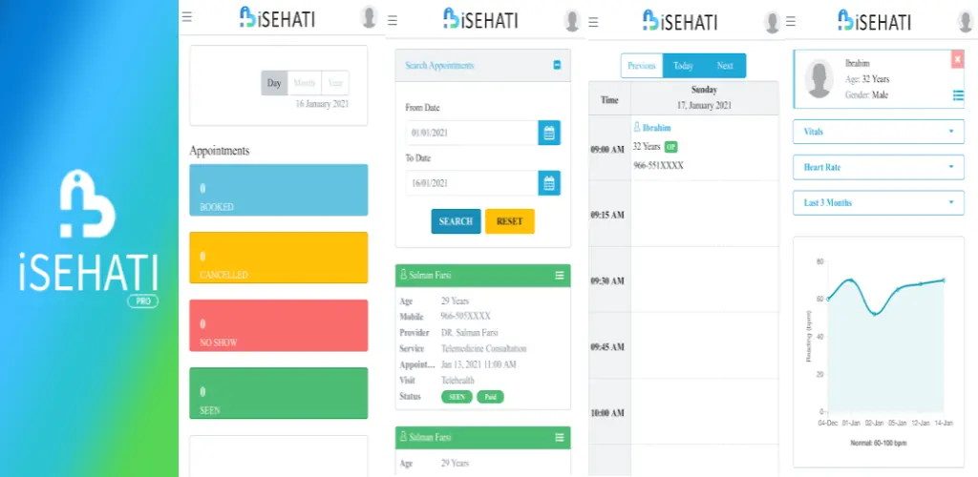Expand the Last 3 Months dropdown
The width and height of the screenshot is (978, 477).
879,203
